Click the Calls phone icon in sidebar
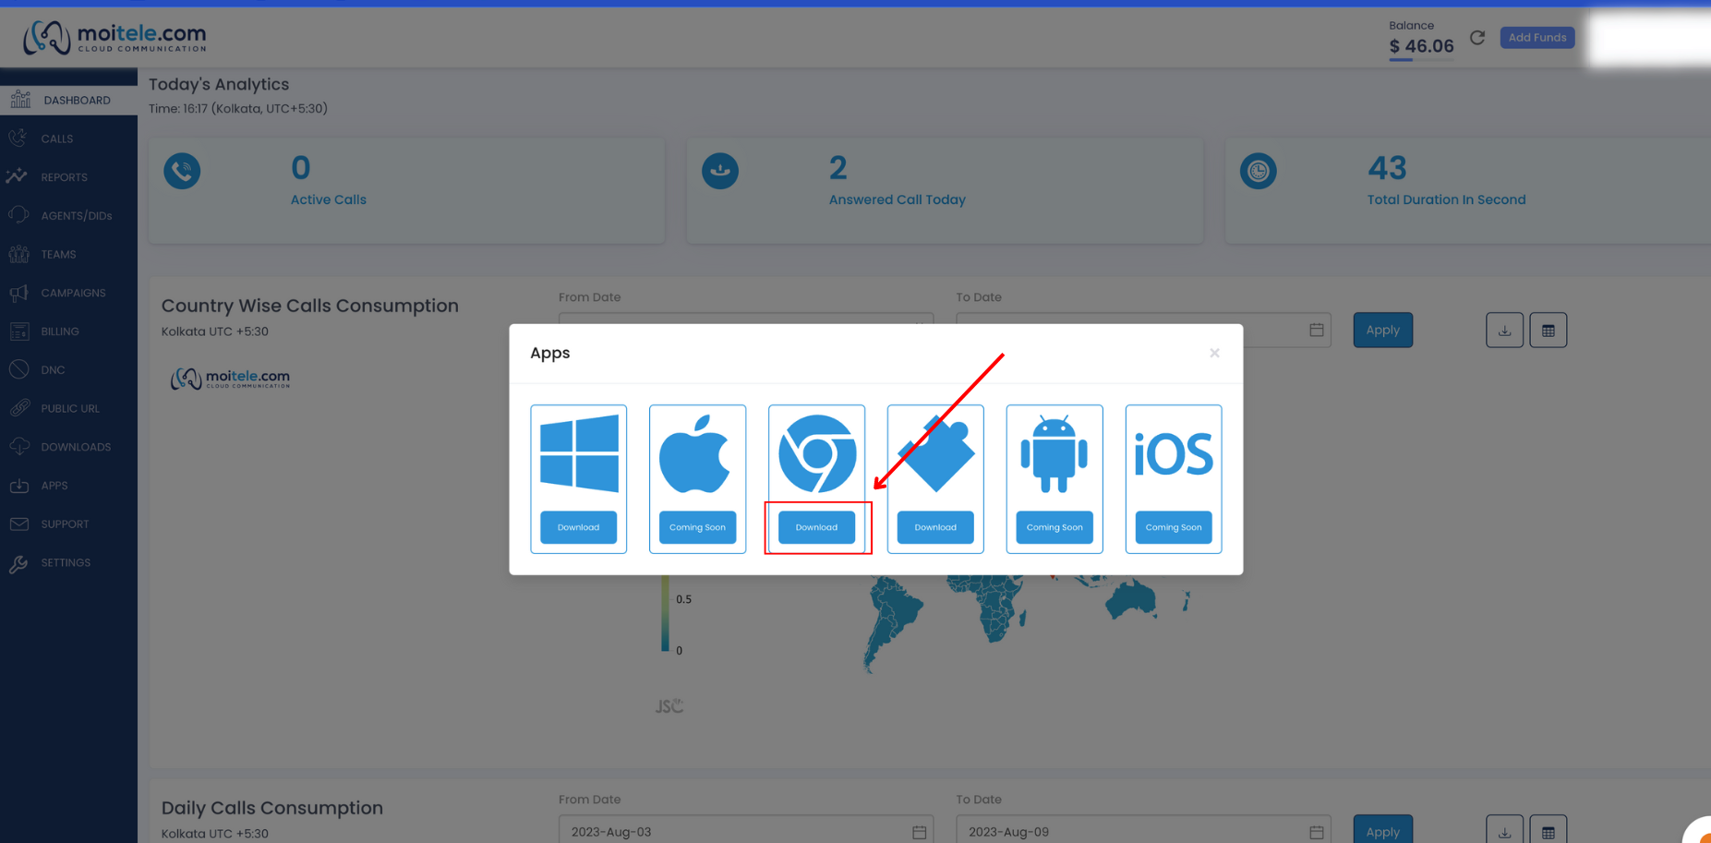Viewport: 1711px width, 843px height. pyautogui.click(x=18, y=138)
